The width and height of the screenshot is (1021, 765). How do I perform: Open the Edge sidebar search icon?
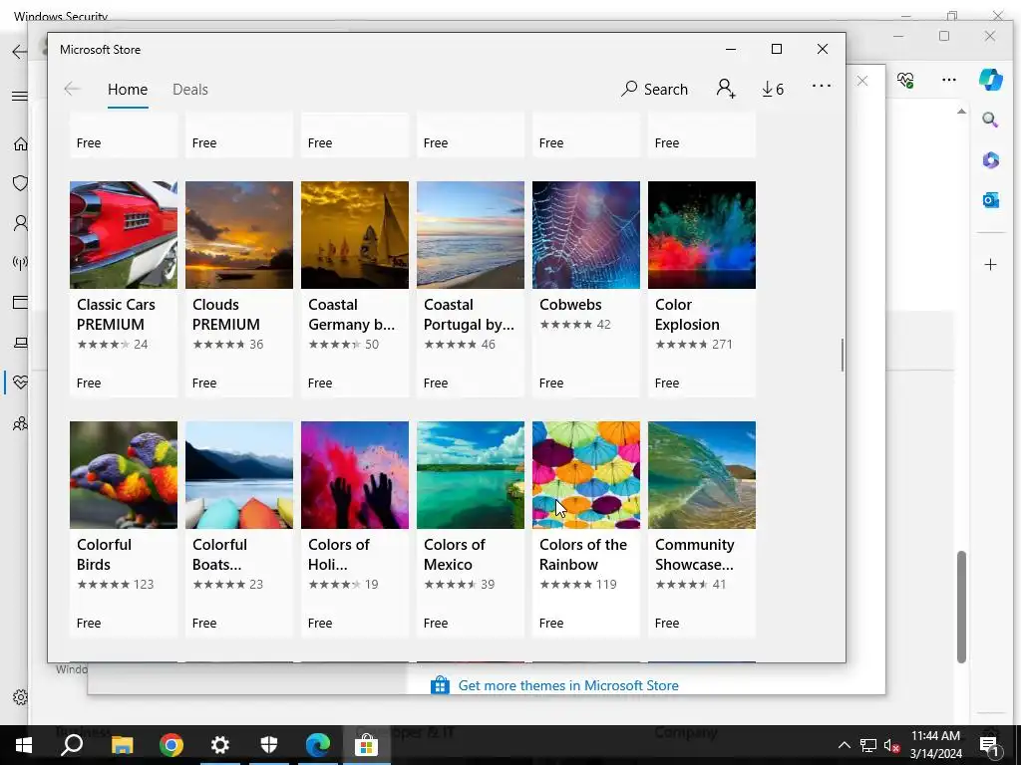(990, 120)
